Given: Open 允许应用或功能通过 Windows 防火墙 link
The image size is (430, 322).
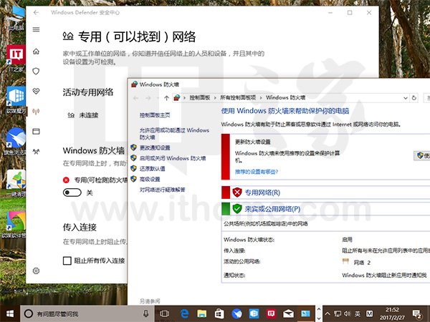Looking at the screenshot, I should click(x=174, y=134).
